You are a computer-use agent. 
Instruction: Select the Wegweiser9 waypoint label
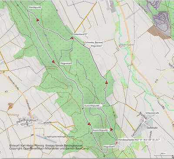pos(109,147)
